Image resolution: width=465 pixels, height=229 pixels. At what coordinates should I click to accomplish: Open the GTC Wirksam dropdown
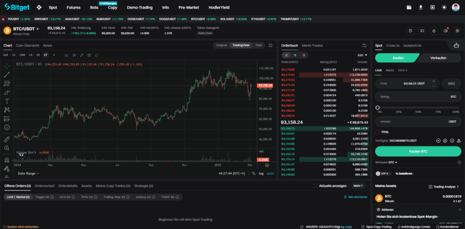pos(393,162)
